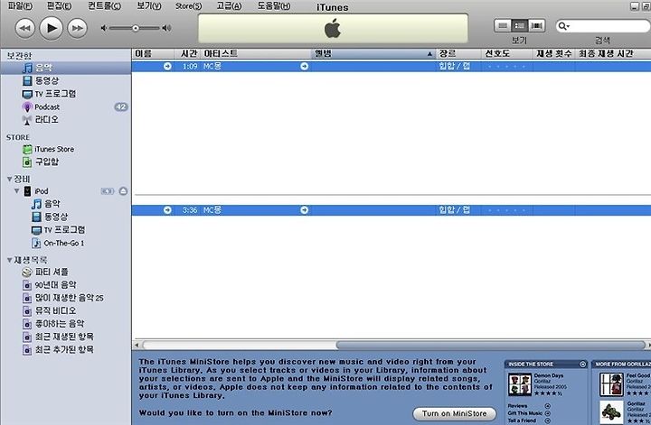Click the search magnifier dropdown

click(564, 26)
